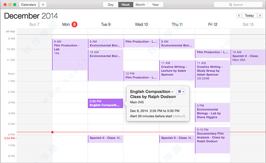Select the Week view tab
Viewport: 266px width, 163px height.
(125, 4)
